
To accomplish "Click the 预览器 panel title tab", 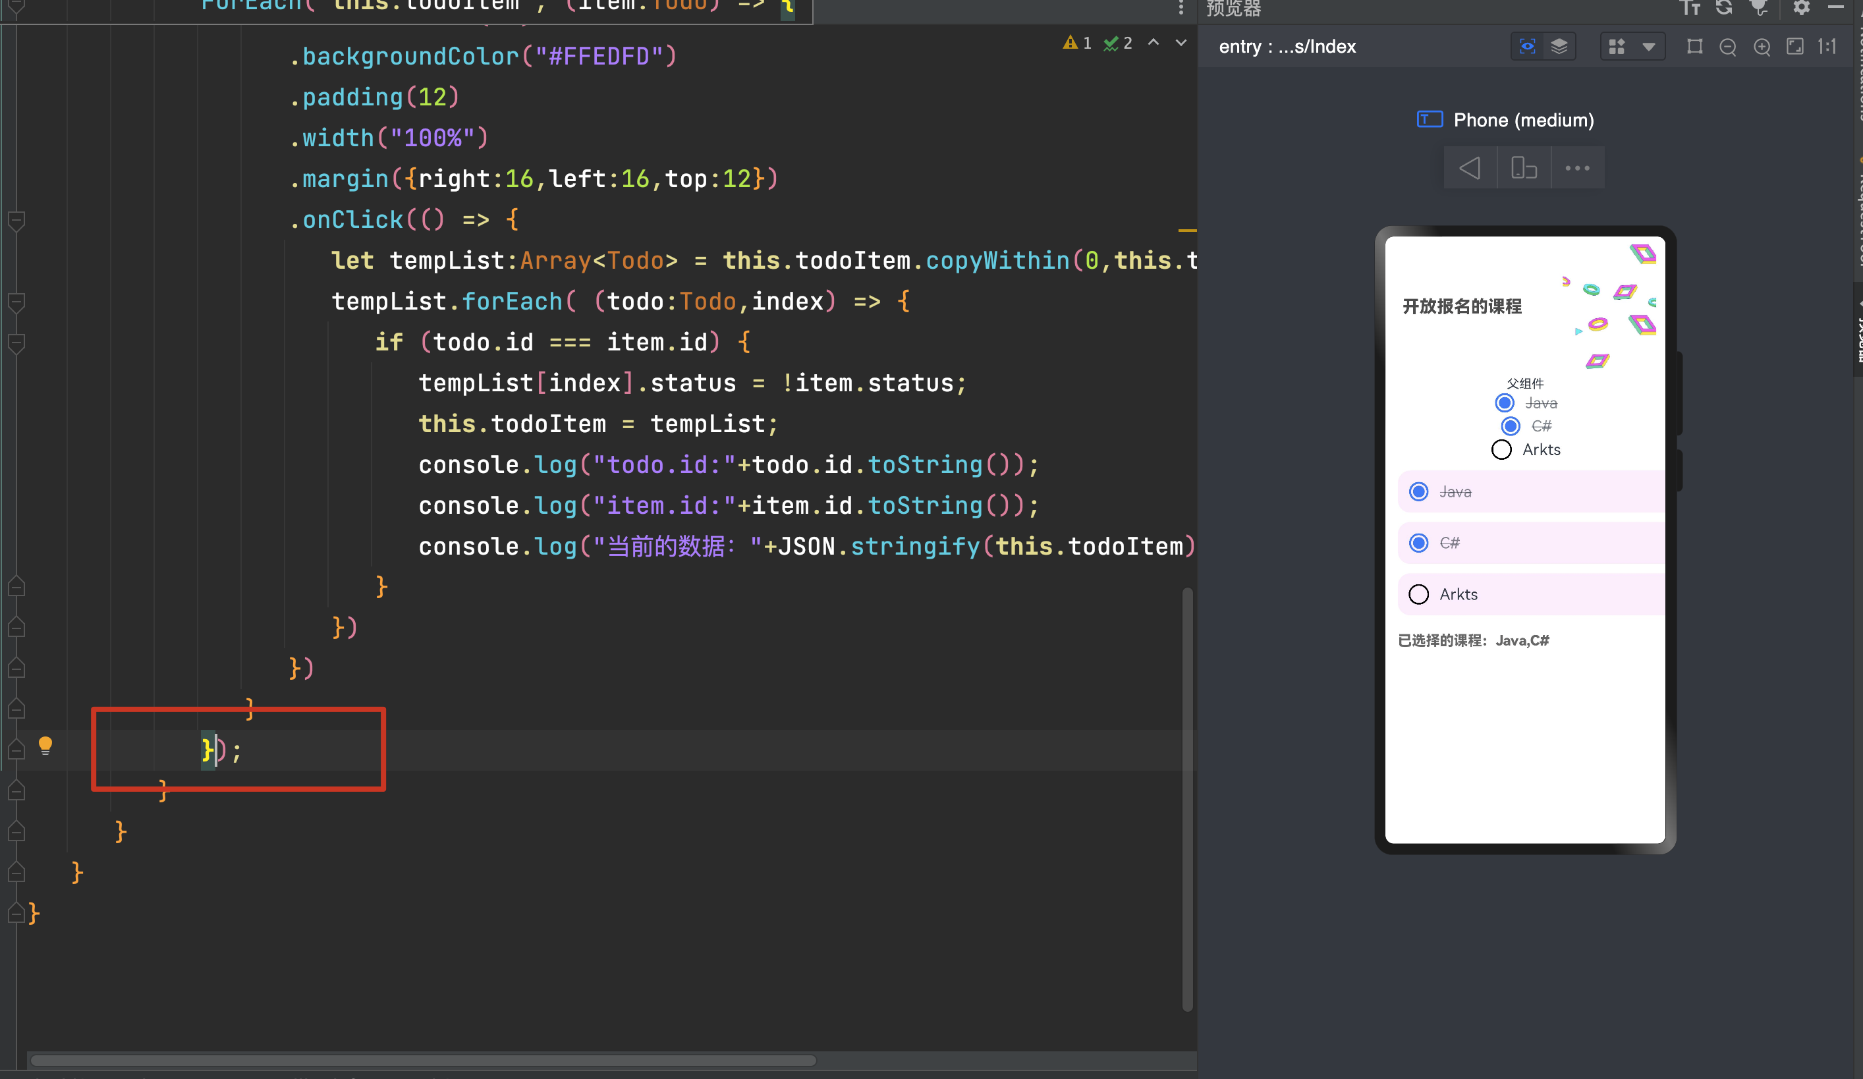I will 1233,7.
